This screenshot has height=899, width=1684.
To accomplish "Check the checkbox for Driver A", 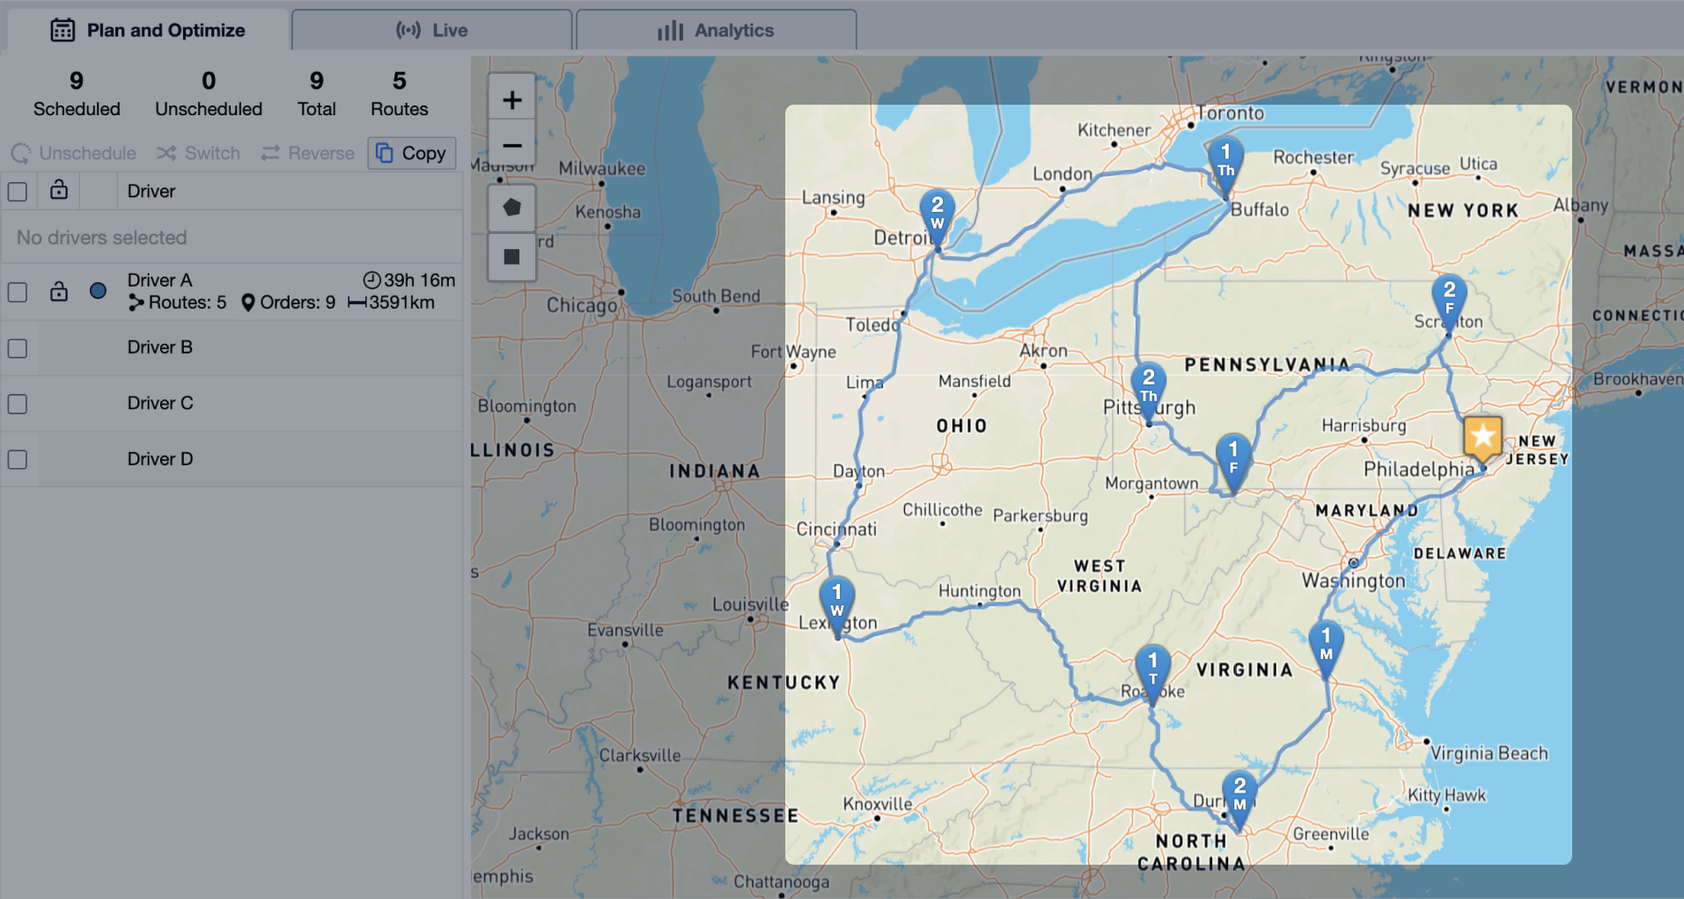I will click(x=18, y=291).
